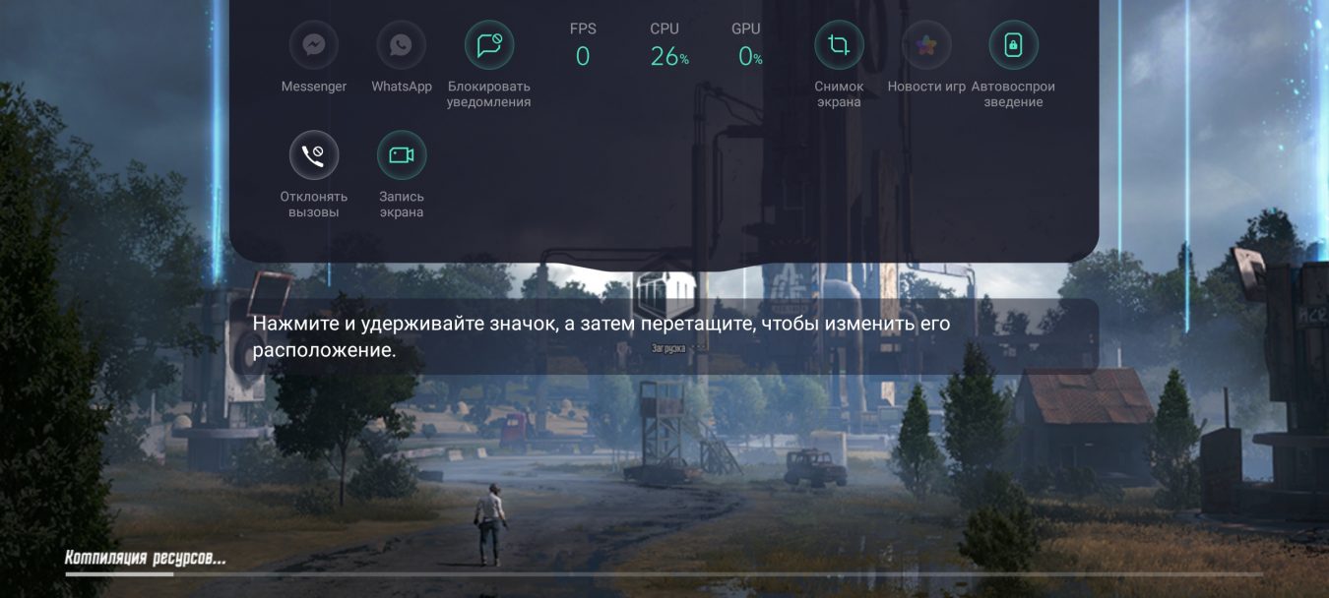The image size is (1329, 598).
Task: Click the WhatsApp label
Action: (402, 87)
